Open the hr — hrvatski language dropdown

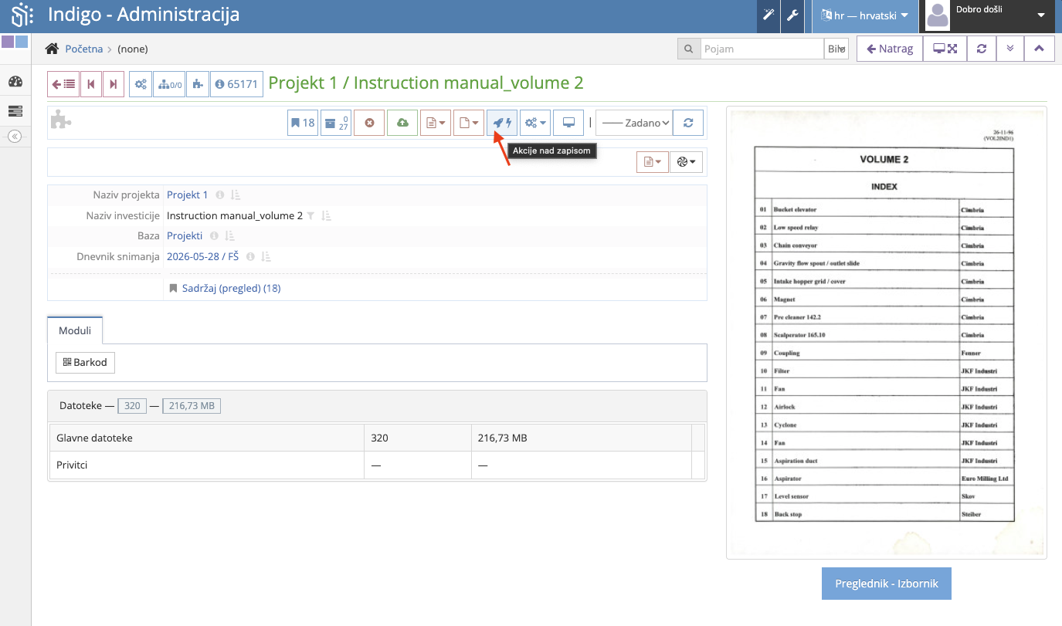point(865,15)
